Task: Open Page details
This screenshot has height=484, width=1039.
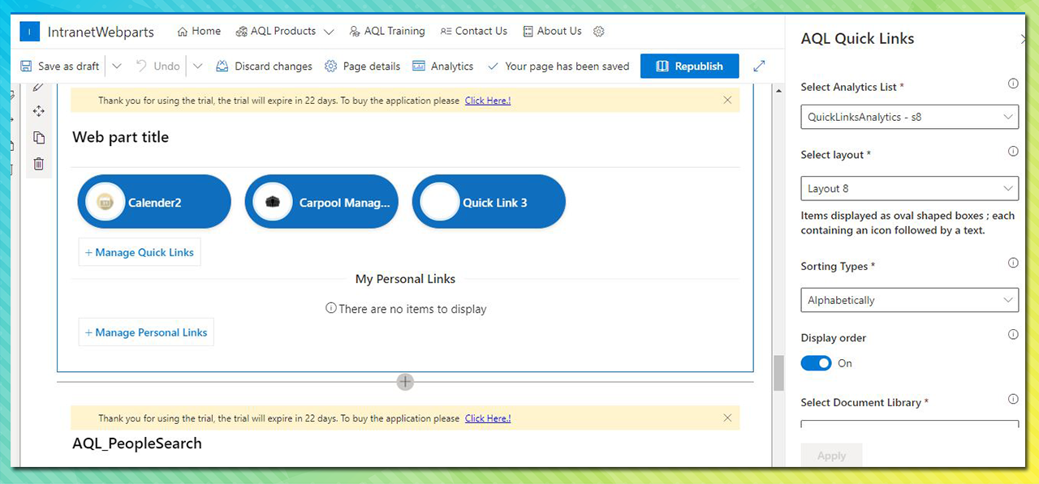Action: click(362, 66)
